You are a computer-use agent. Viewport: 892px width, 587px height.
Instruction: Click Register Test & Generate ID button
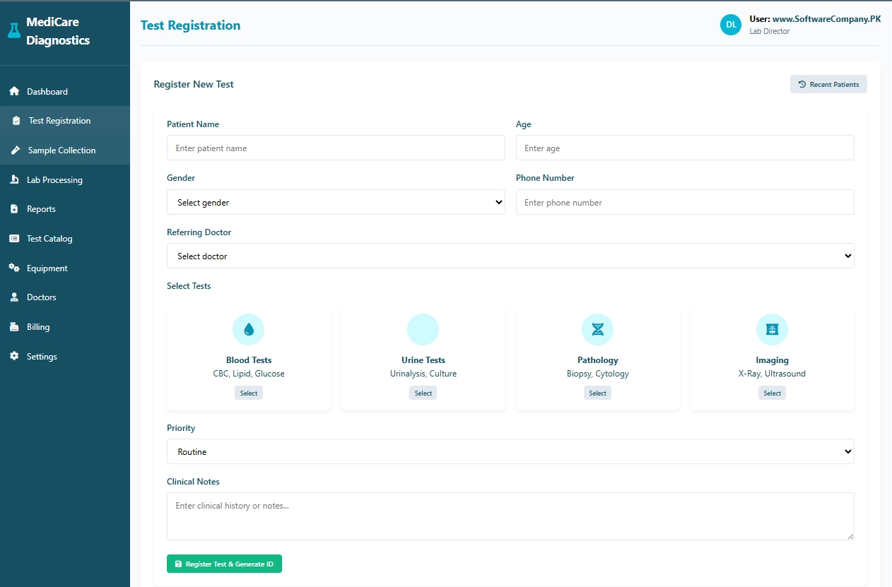[x=224, y=564]
